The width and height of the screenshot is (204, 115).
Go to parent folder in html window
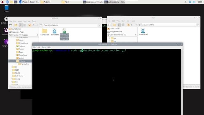(140, 25)
